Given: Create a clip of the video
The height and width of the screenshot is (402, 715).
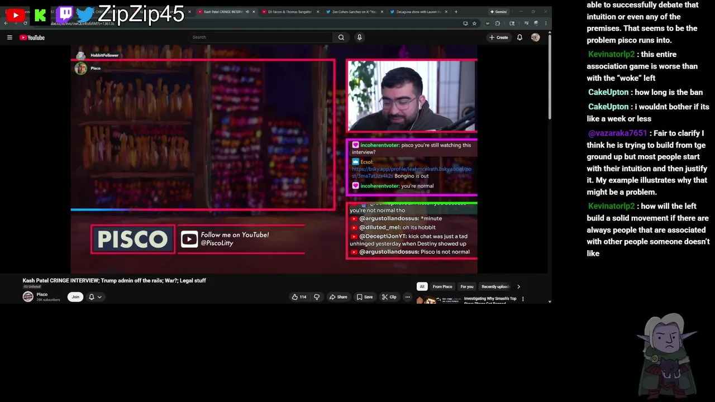Looking at the screenshot, I should pos(389,297).
